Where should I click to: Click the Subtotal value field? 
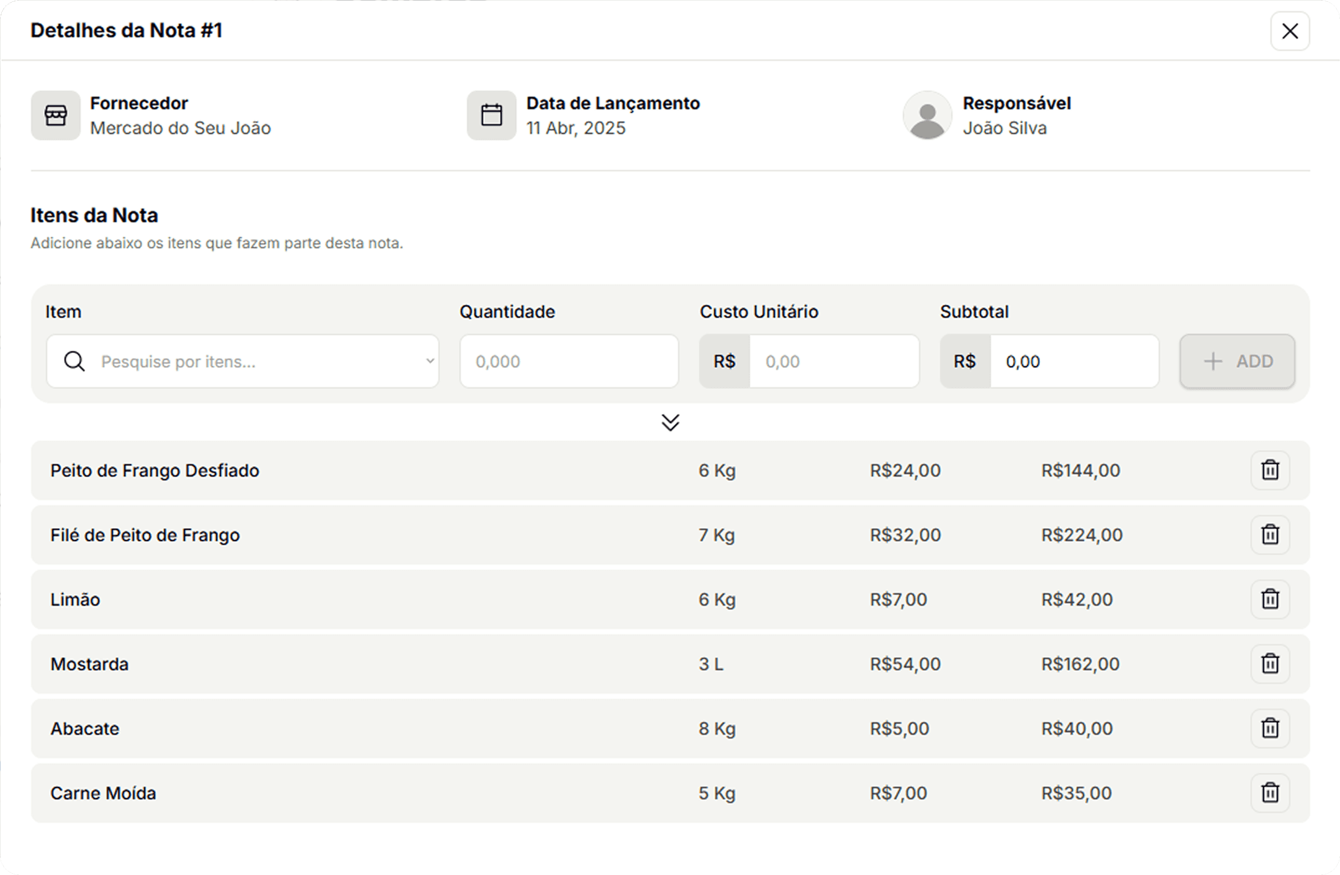[x=1074, y=361]
